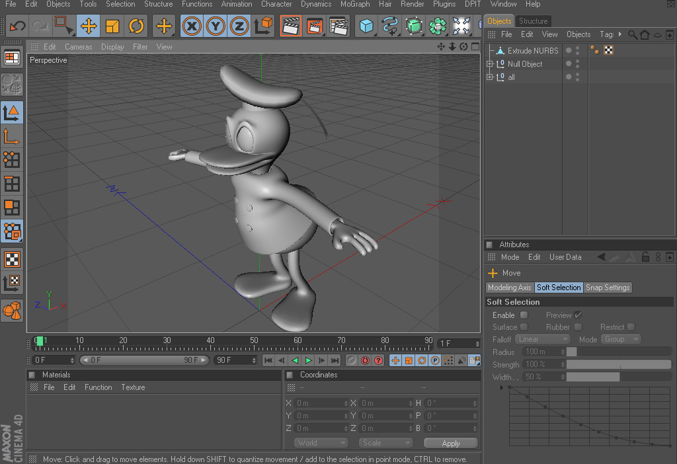This screenshot has height=464, width=677.
Task: Open the World coordinate dropdown
Action: pyautogui.click(x=321, y=443)
